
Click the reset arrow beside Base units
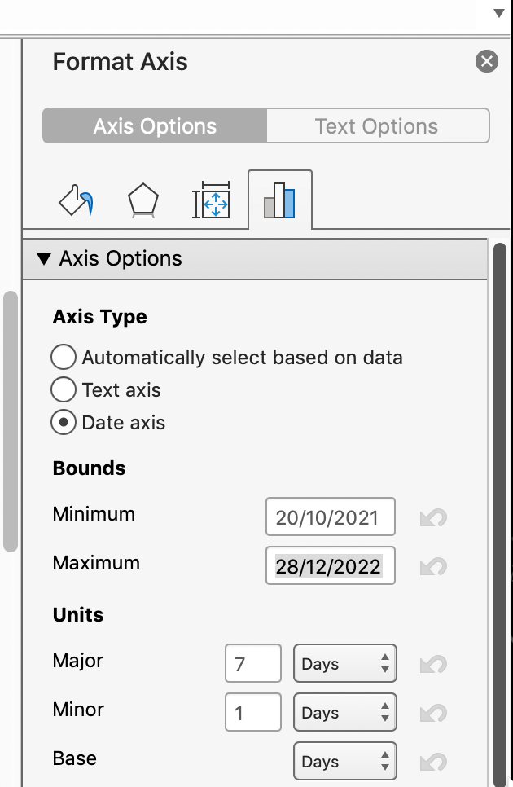tap(432, 760)
